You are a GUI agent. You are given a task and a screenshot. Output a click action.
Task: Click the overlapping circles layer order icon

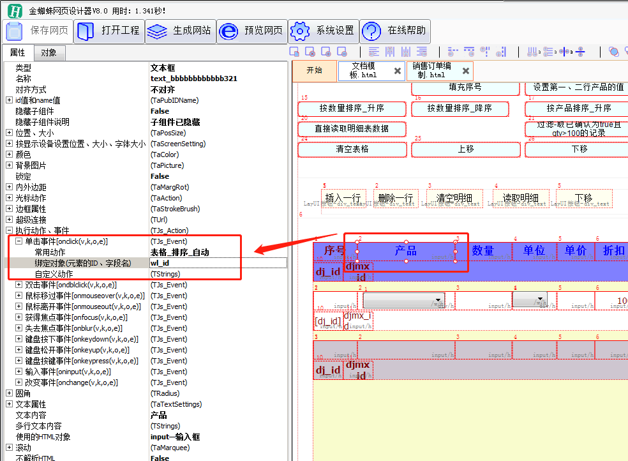(613, 51)
